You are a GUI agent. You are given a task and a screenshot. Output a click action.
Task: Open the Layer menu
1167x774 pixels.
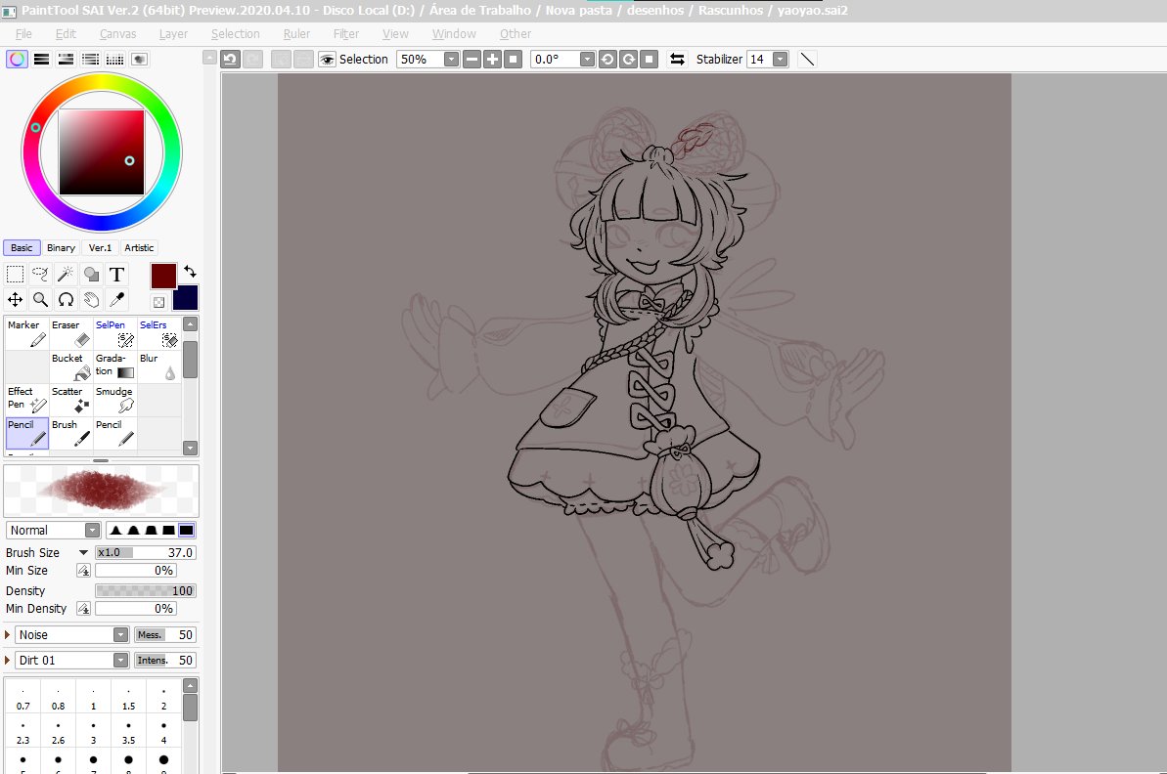pyautogui.click(x=173, y=34)
